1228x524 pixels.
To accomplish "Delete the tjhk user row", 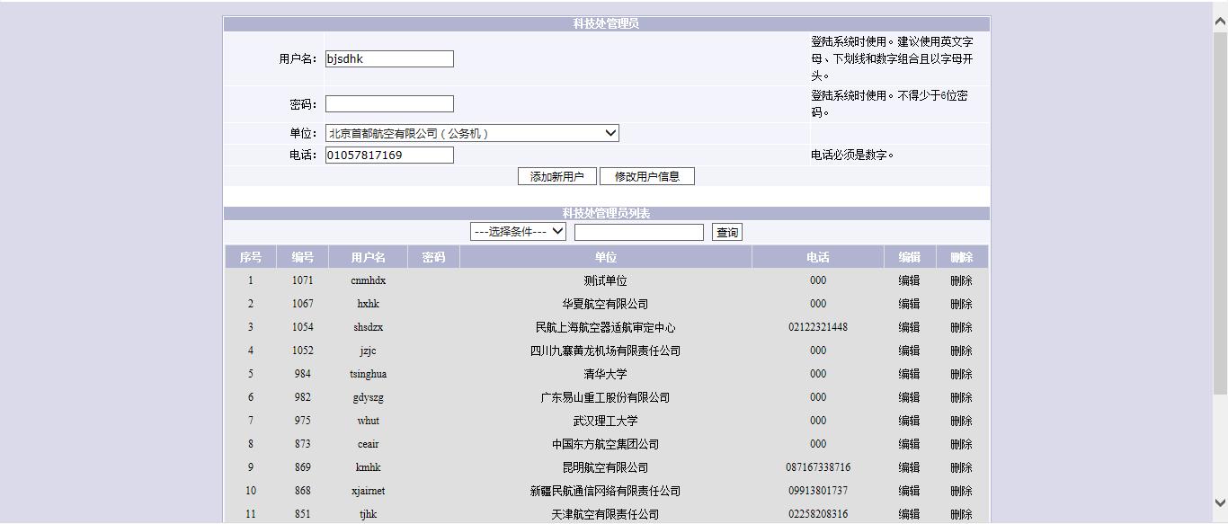I will [x=961, y=514].
